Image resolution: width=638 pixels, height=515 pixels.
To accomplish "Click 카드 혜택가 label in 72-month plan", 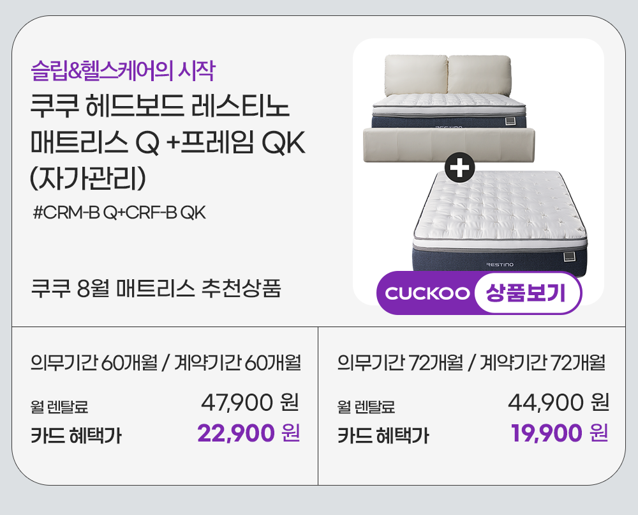I will coord(383,436).
